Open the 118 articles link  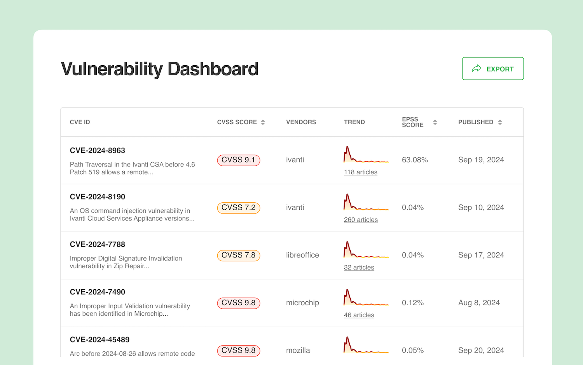[361, 172]
